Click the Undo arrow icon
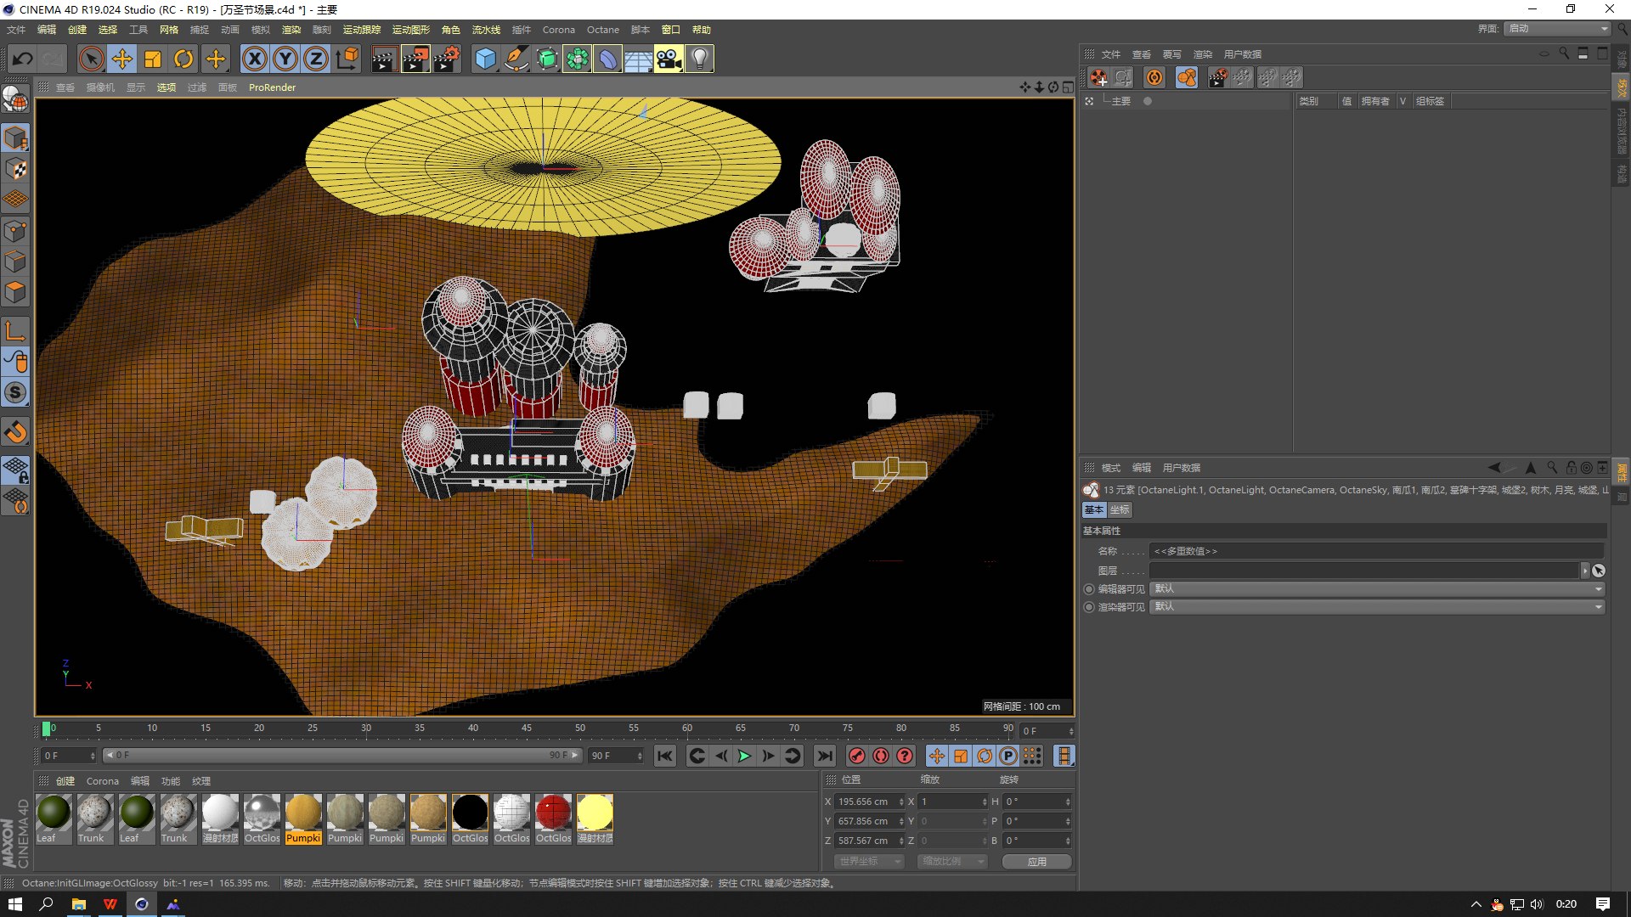Screen dimensions: 1631x917 (23, 59)
